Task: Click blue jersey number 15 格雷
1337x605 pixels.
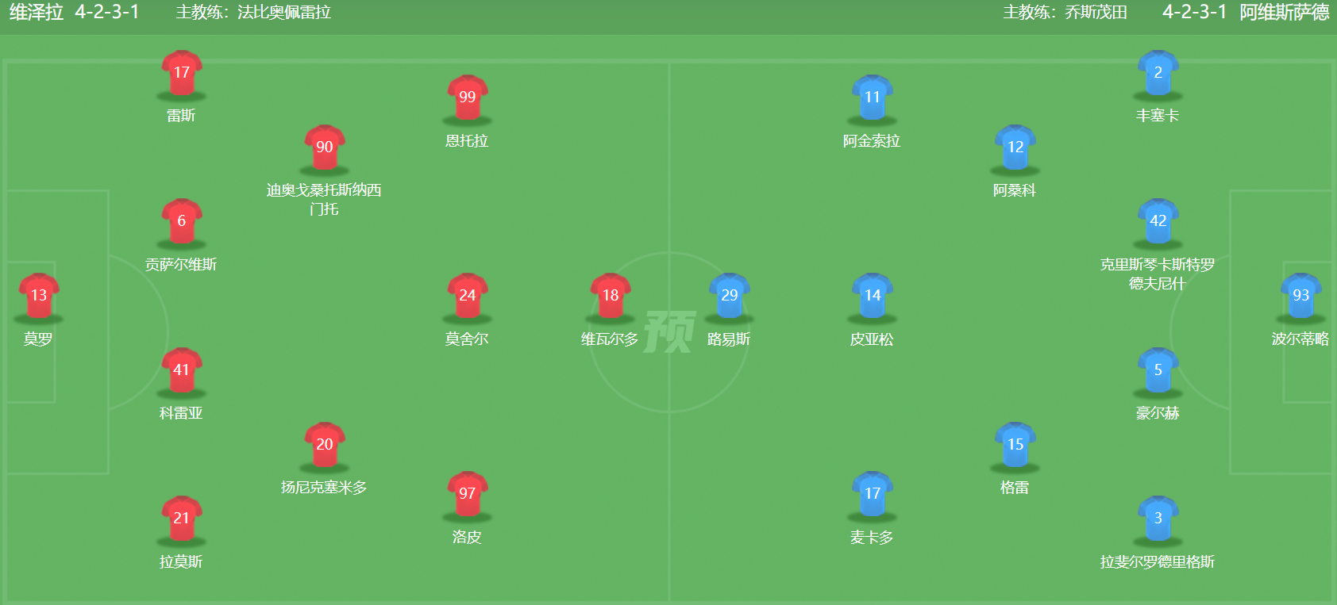Action: [1015, 445]
